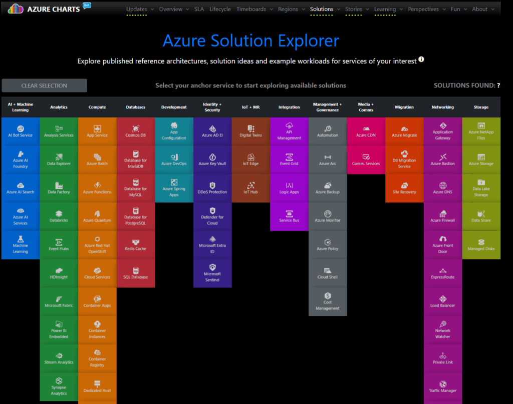Select the Comm. Services tile
This screenshot has width=513, height=404.
(x=366, y=160)
